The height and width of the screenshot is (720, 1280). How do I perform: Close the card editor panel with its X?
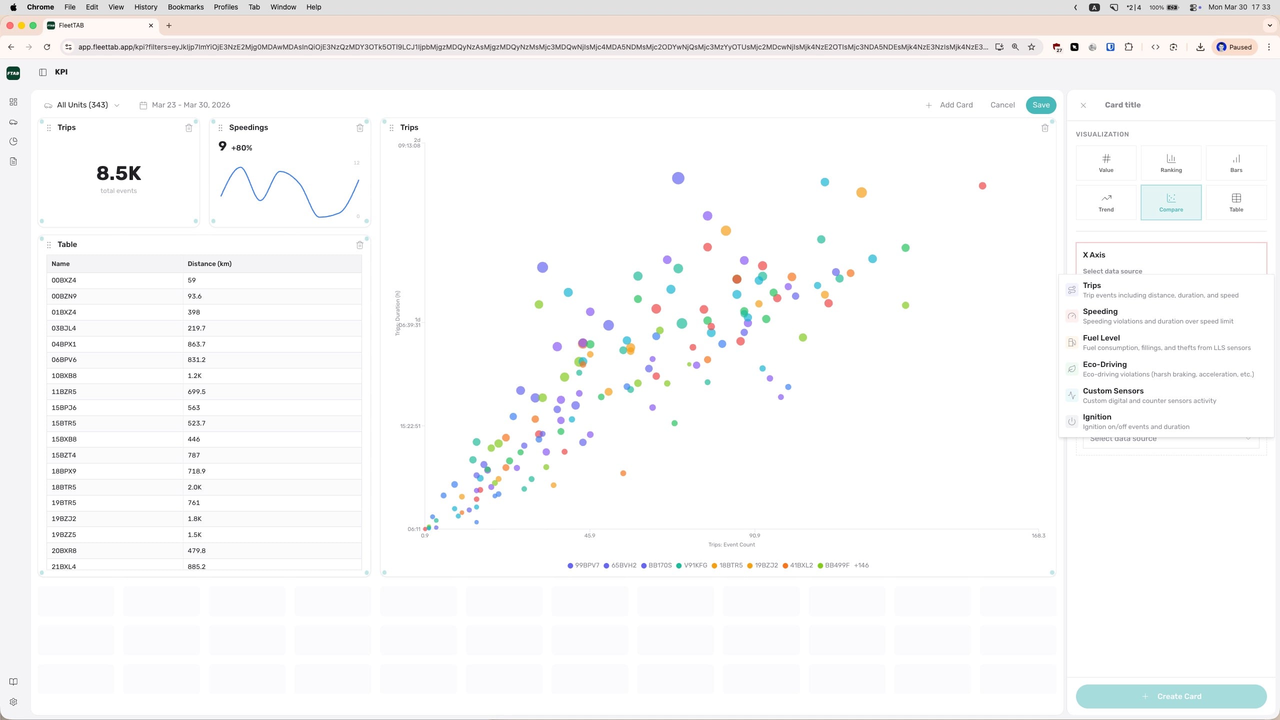coord(1083,105)
